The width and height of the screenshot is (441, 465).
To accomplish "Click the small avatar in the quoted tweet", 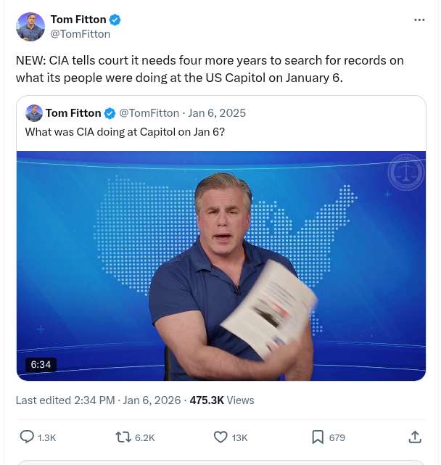I will (x=33, y=113).
